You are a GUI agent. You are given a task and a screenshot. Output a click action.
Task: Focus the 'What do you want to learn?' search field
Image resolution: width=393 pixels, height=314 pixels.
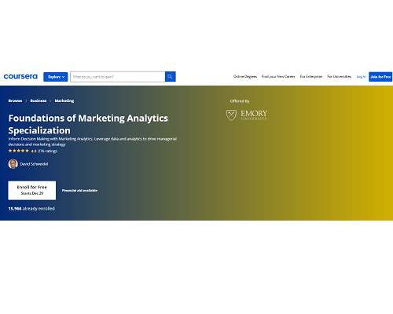[x=118, y=77]
